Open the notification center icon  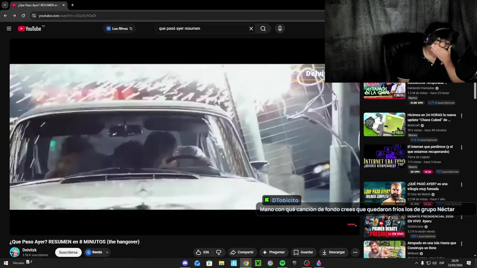469,263
